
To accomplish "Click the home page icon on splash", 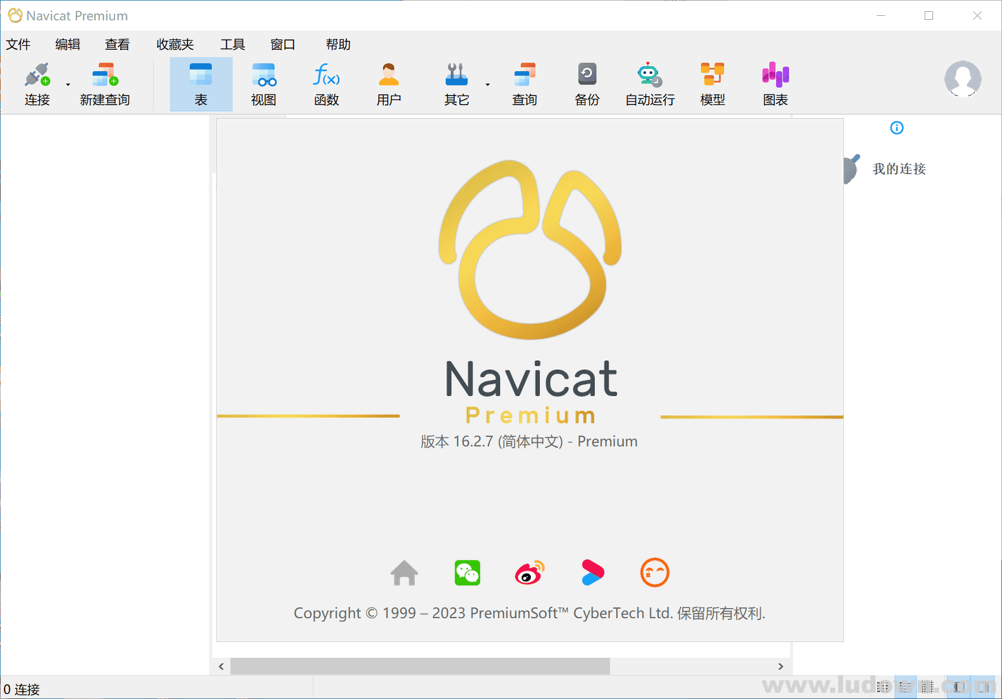I will tap(404, 573).
